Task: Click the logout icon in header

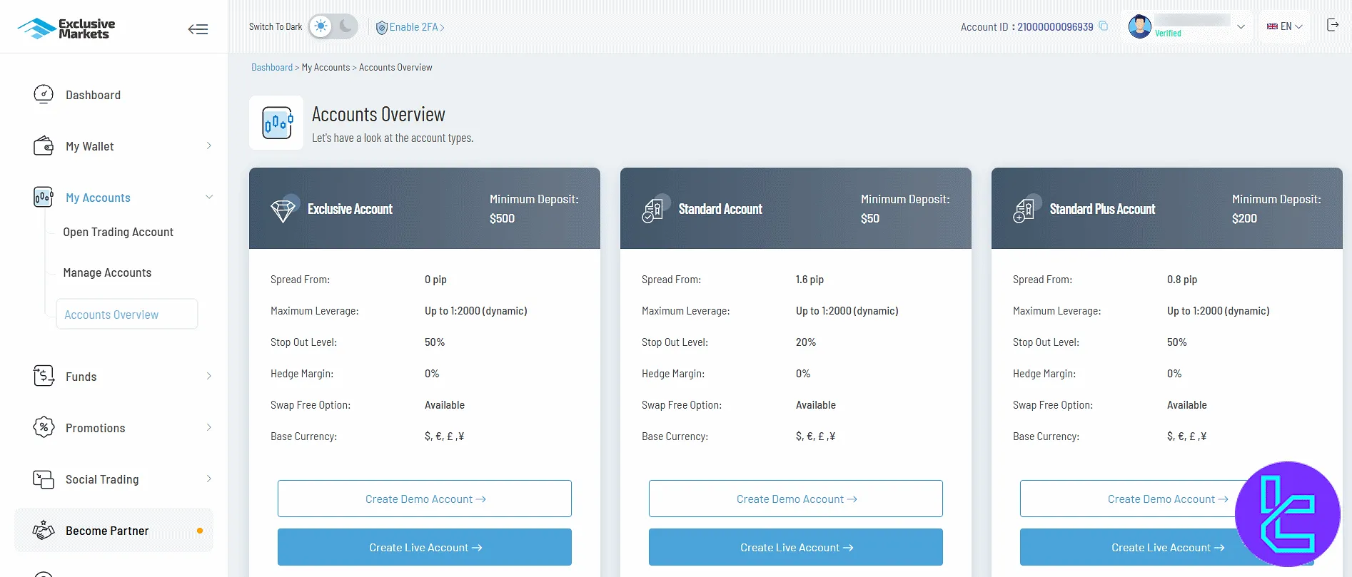Action: pos(1333,25)
